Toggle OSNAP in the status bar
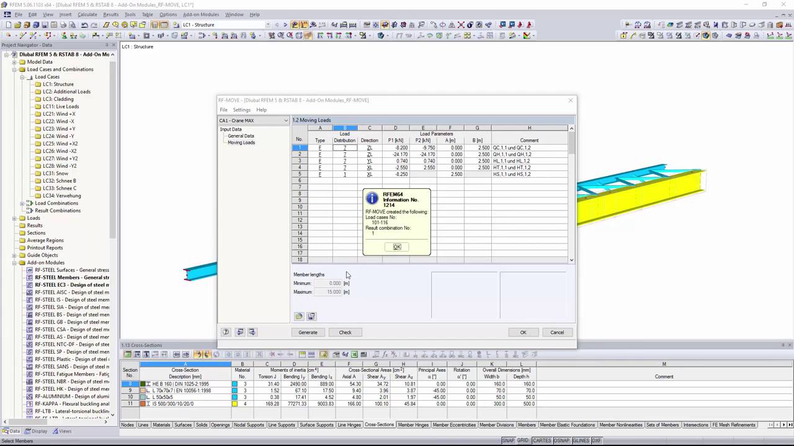This screenshot has width=794, height=446. click(x=561, y=440)
